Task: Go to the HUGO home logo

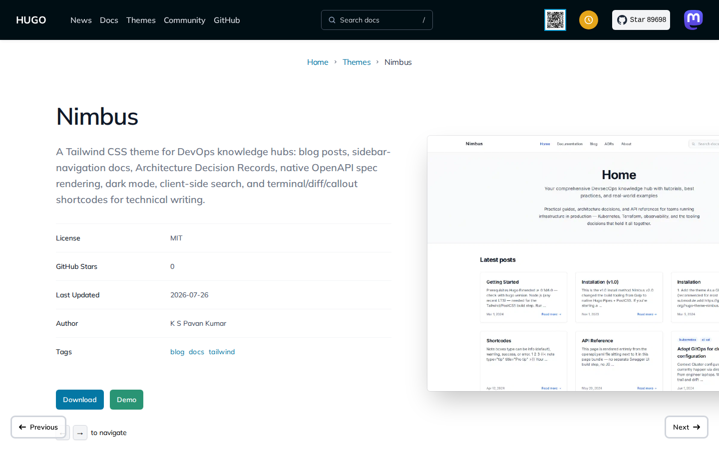Action: (31, 20)
